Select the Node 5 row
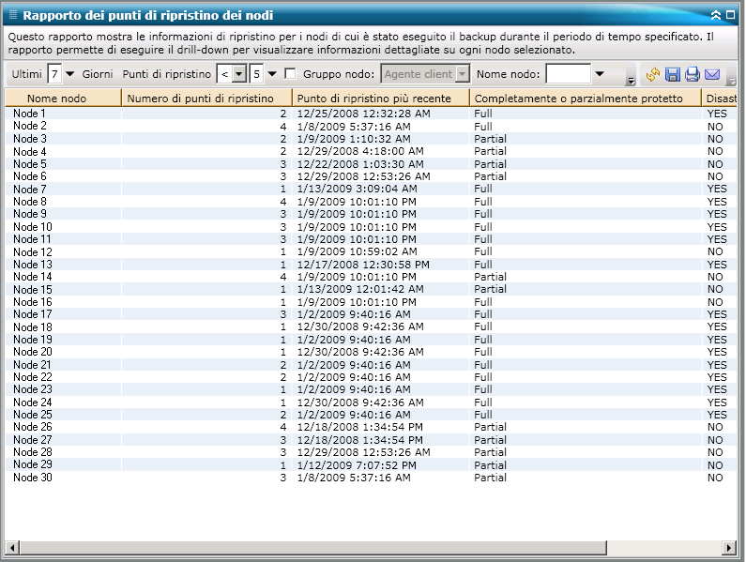 pos(371,163)
